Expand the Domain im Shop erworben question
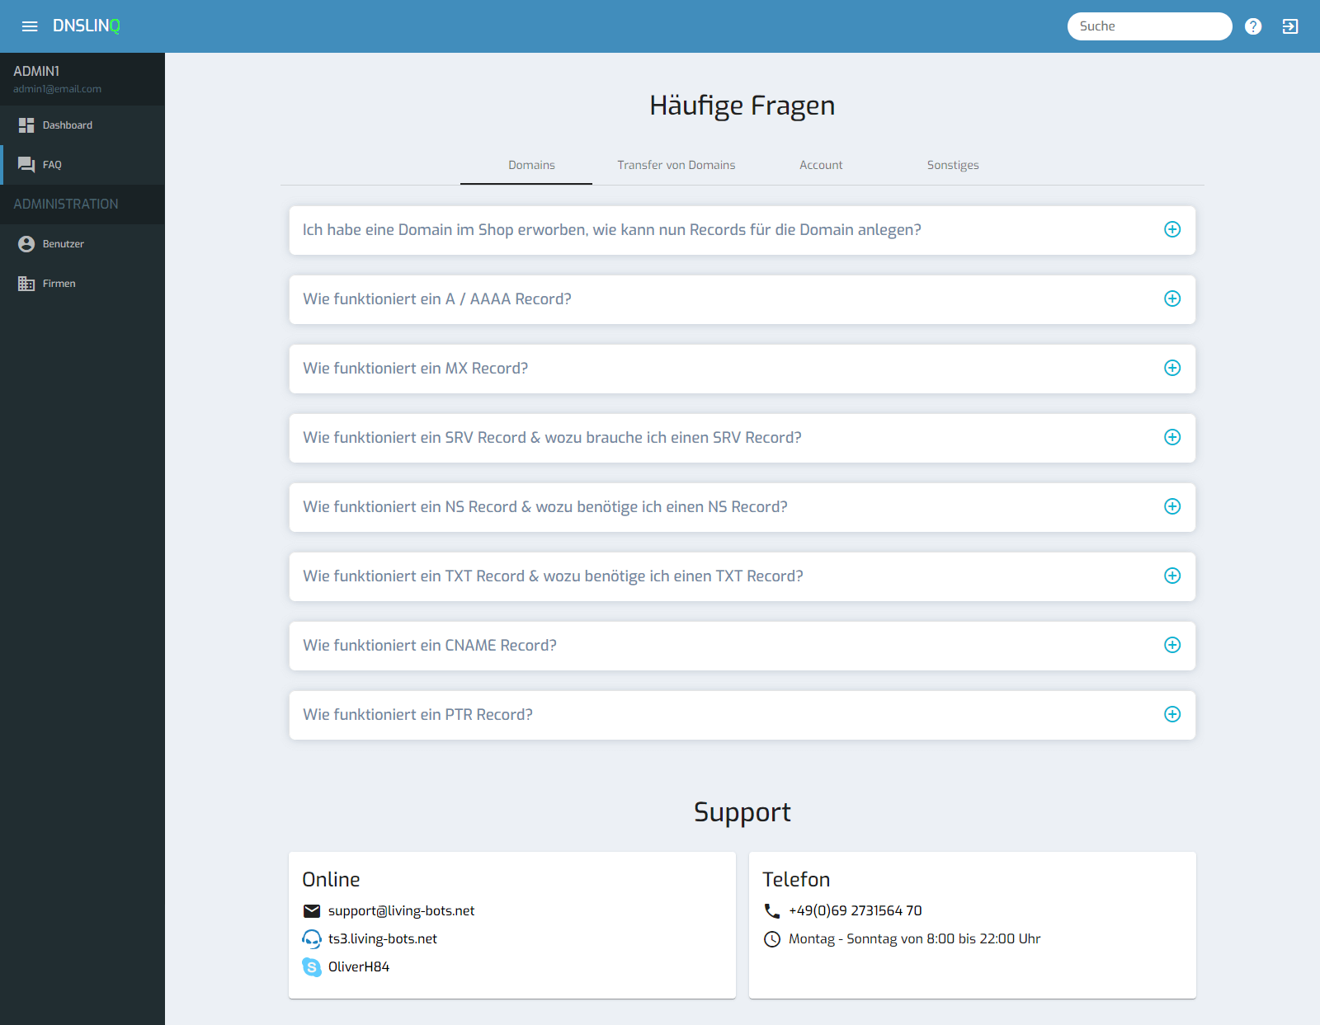 [742, 230]
